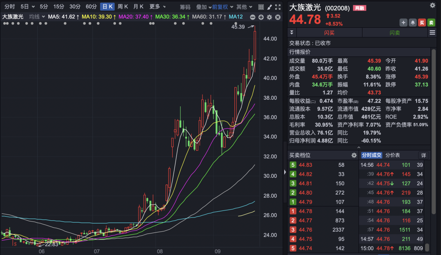The height and width of the screenshot is (255, 441).
Task: Open the 均线 indicator type dropdown
Action: pos(37,17)
